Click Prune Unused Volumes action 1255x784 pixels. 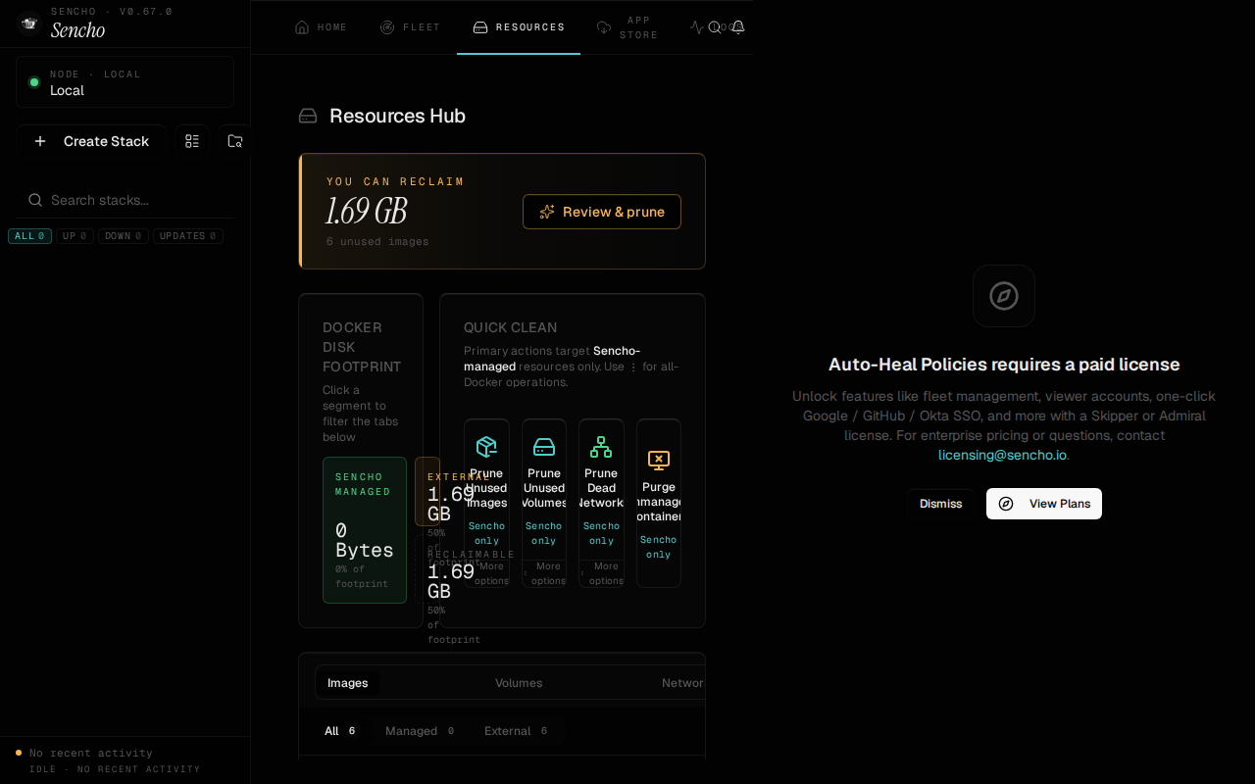point(544,488)
